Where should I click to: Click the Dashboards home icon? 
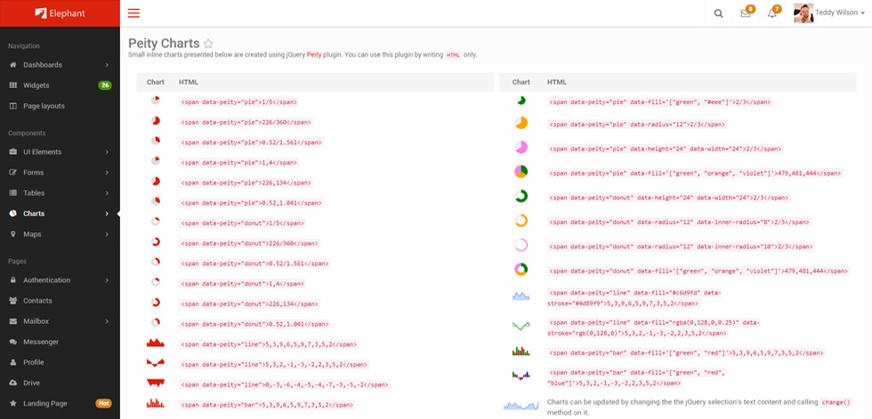13,65
